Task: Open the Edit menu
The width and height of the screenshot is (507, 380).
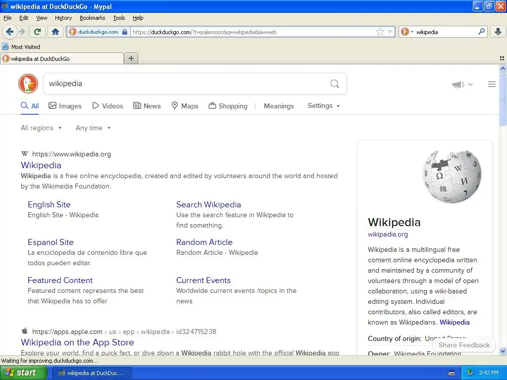Action: tap(24, 18)
